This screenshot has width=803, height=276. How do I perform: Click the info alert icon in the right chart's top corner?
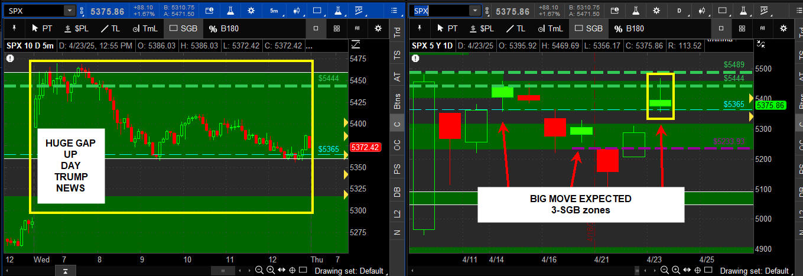pos(415,58)
